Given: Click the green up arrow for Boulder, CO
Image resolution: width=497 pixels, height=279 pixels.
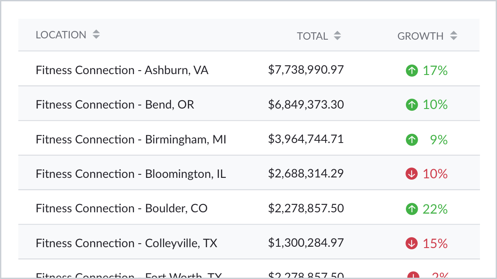Looking at the screenshot, I should click(412, 209).
